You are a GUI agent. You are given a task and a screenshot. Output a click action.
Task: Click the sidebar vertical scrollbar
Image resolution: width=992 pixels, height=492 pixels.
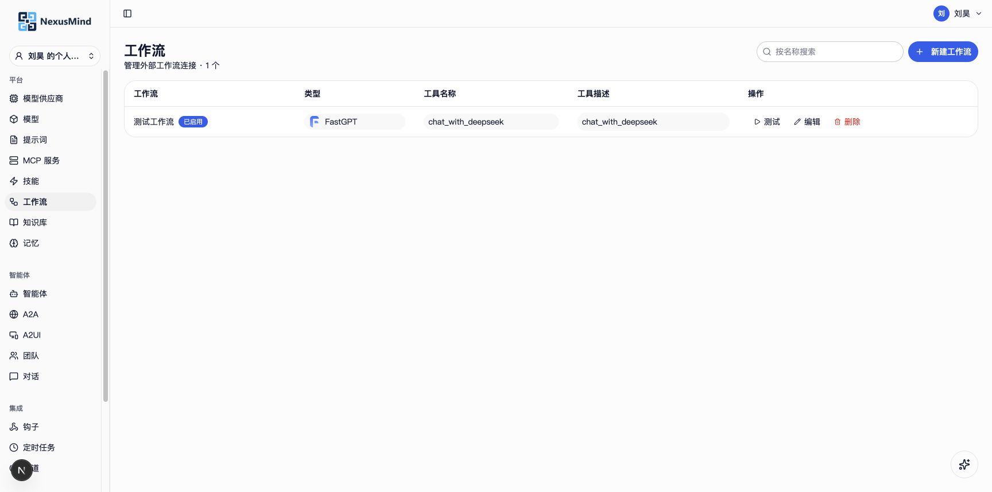[x=106, y=235]
